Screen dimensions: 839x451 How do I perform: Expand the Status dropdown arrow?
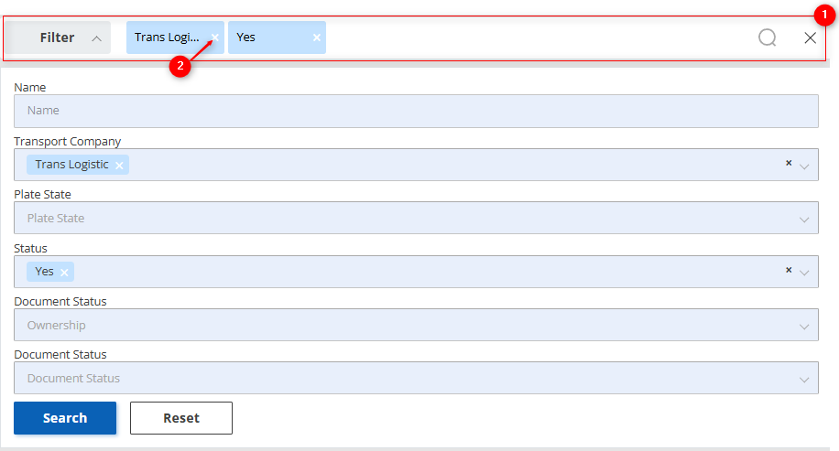[804, 273]
